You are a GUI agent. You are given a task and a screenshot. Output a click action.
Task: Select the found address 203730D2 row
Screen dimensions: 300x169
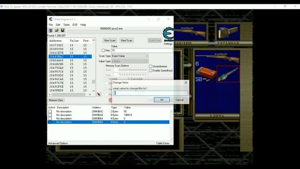point(70,46)
